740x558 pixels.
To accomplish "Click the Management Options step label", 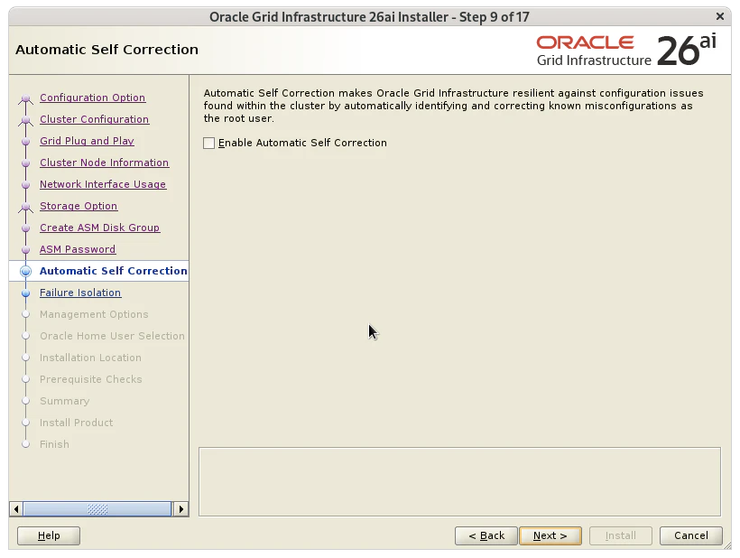I will (x=94, y=314).
